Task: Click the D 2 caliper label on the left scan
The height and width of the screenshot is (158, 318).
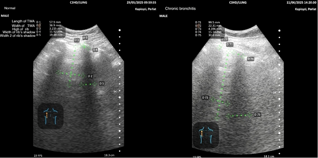Action: (89, 76)
